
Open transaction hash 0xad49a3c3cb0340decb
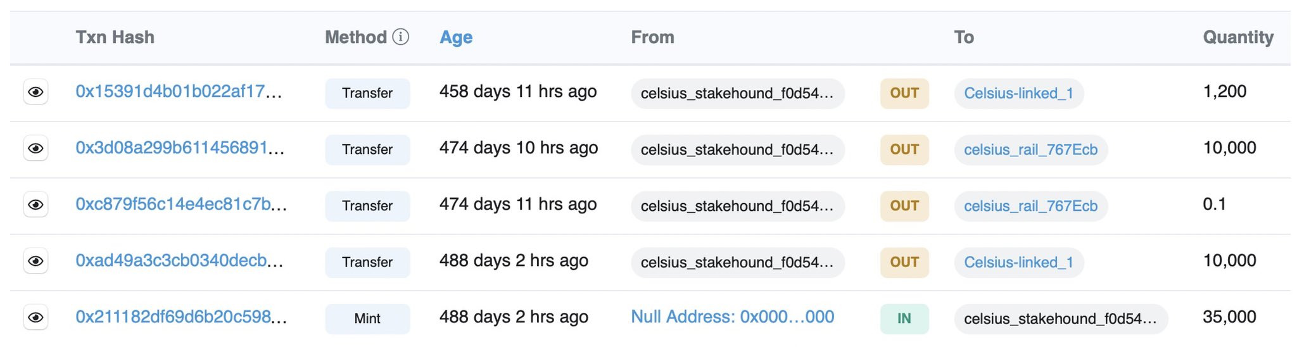179,261
